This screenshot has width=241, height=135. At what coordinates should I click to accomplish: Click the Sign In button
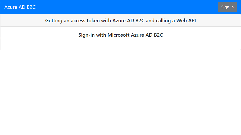(227, 7)
